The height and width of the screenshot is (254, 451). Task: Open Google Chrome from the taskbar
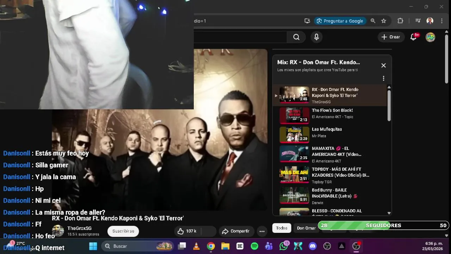[x=211, y=246]
